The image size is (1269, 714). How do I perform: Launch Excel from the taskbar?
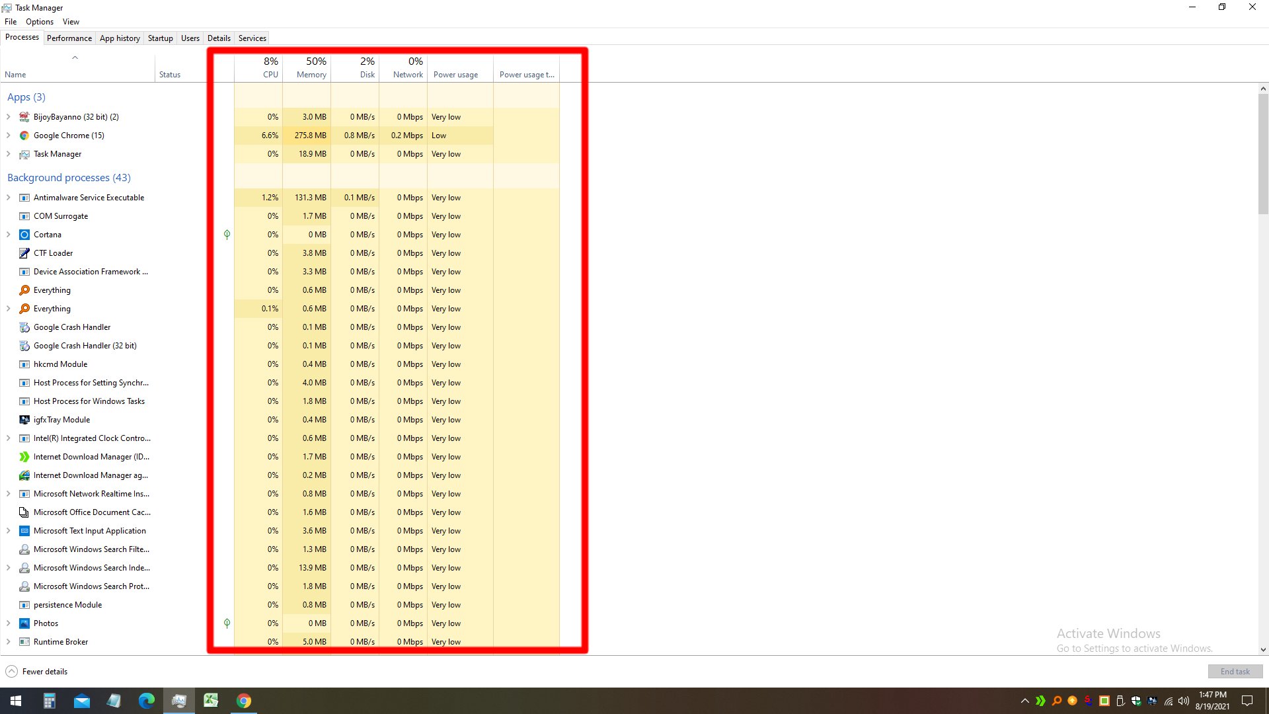(211, 700)
